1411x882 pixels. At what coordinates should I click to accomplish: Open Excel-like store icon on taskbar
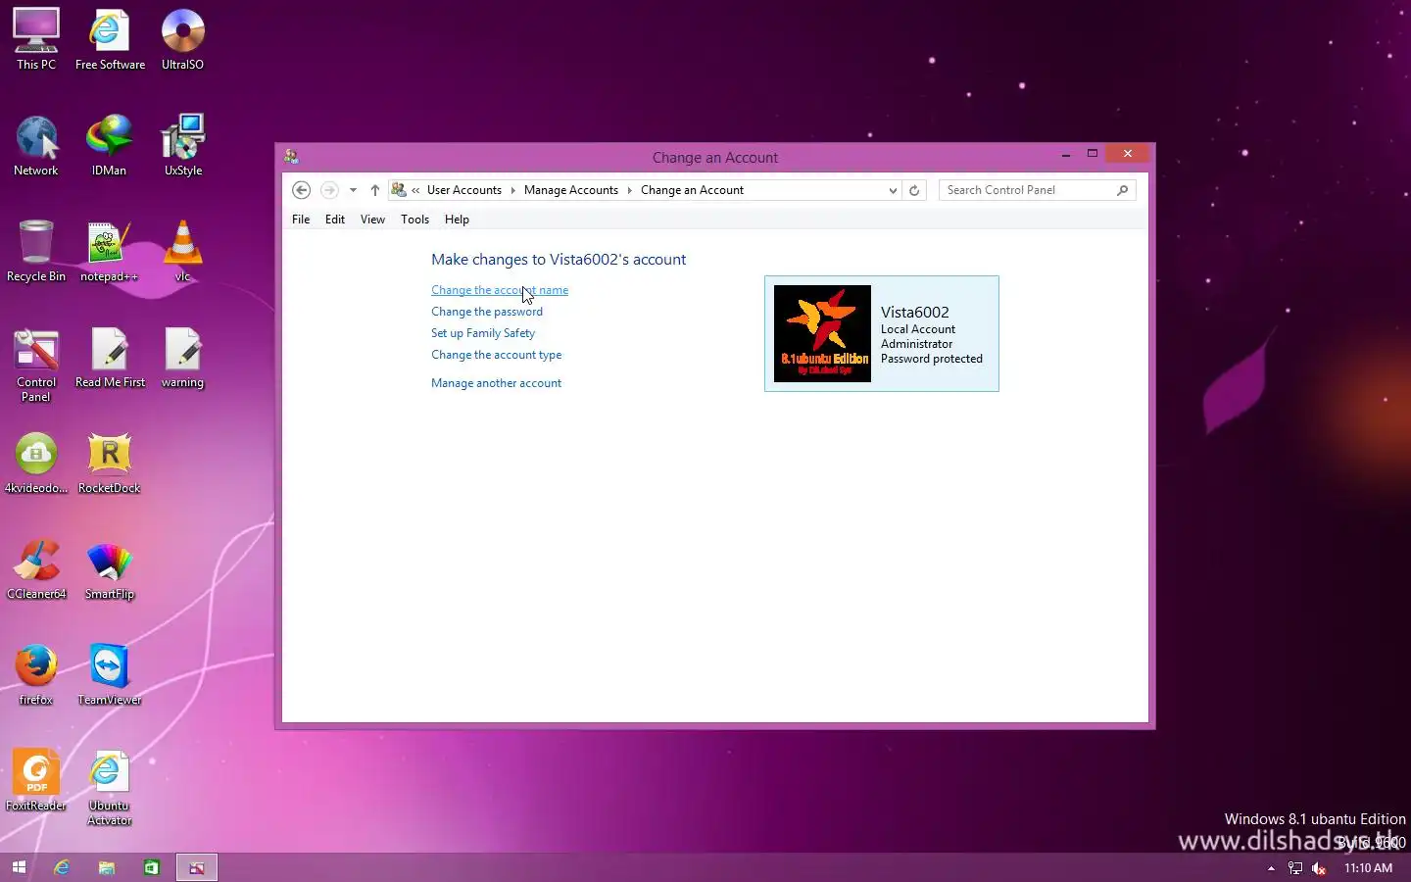(x=152, y=867)
